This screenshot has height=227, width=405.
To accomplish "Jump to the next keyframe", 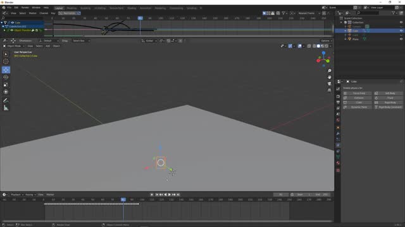I will (174, 195).
